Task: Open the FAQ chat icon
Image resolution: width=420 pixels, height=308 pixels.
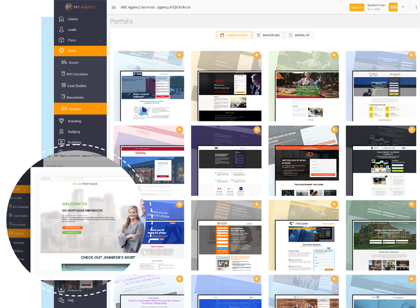Action: pos(61,300)
